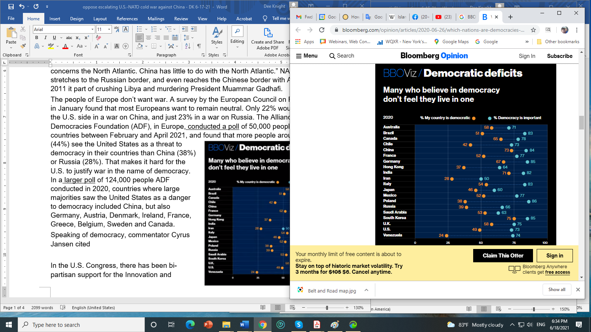The width and height of the screenshot is (591, 332).
Task: Toggle Strikethrough formatting
Action: point(69,38)
